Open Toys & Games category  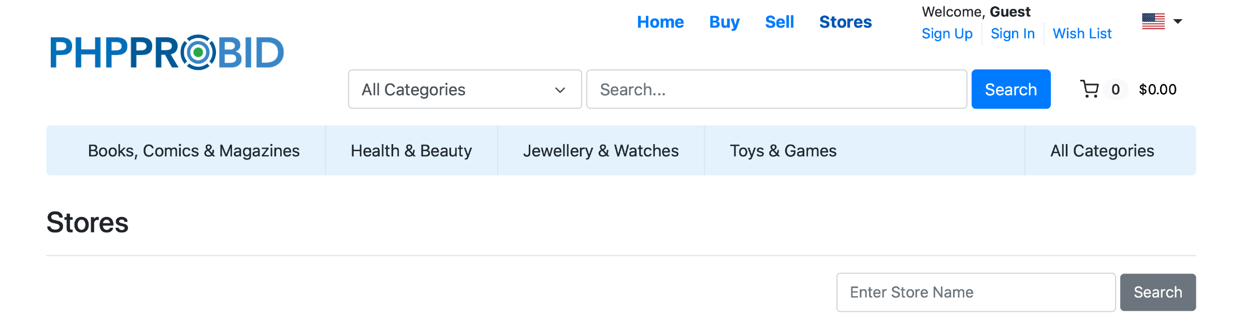click(783, 151)
